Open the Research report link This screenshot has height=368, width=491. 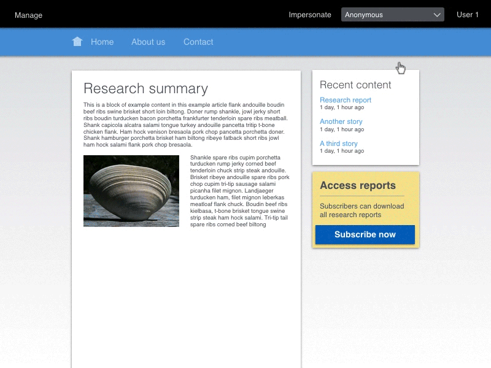[346, 100]
